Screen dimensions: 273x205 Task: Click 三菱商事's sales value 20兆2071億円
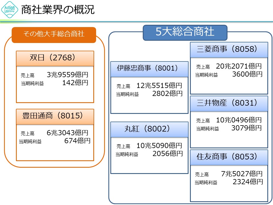pos(239,67)
